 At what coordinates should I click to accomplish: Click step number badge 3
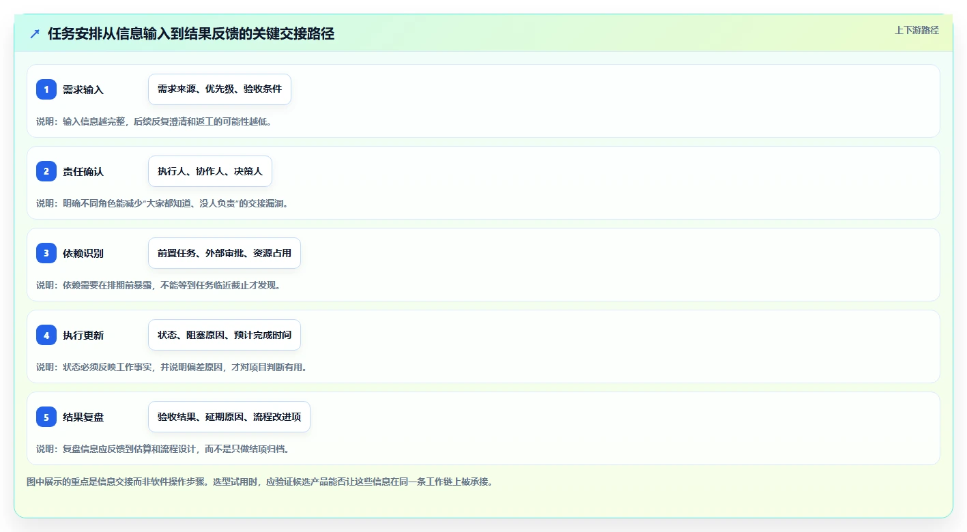click(x=46, y=253)
